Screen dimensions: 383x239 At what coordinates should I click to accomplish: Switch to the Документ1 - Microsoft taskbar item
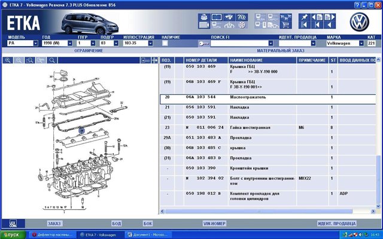point(149,235)
